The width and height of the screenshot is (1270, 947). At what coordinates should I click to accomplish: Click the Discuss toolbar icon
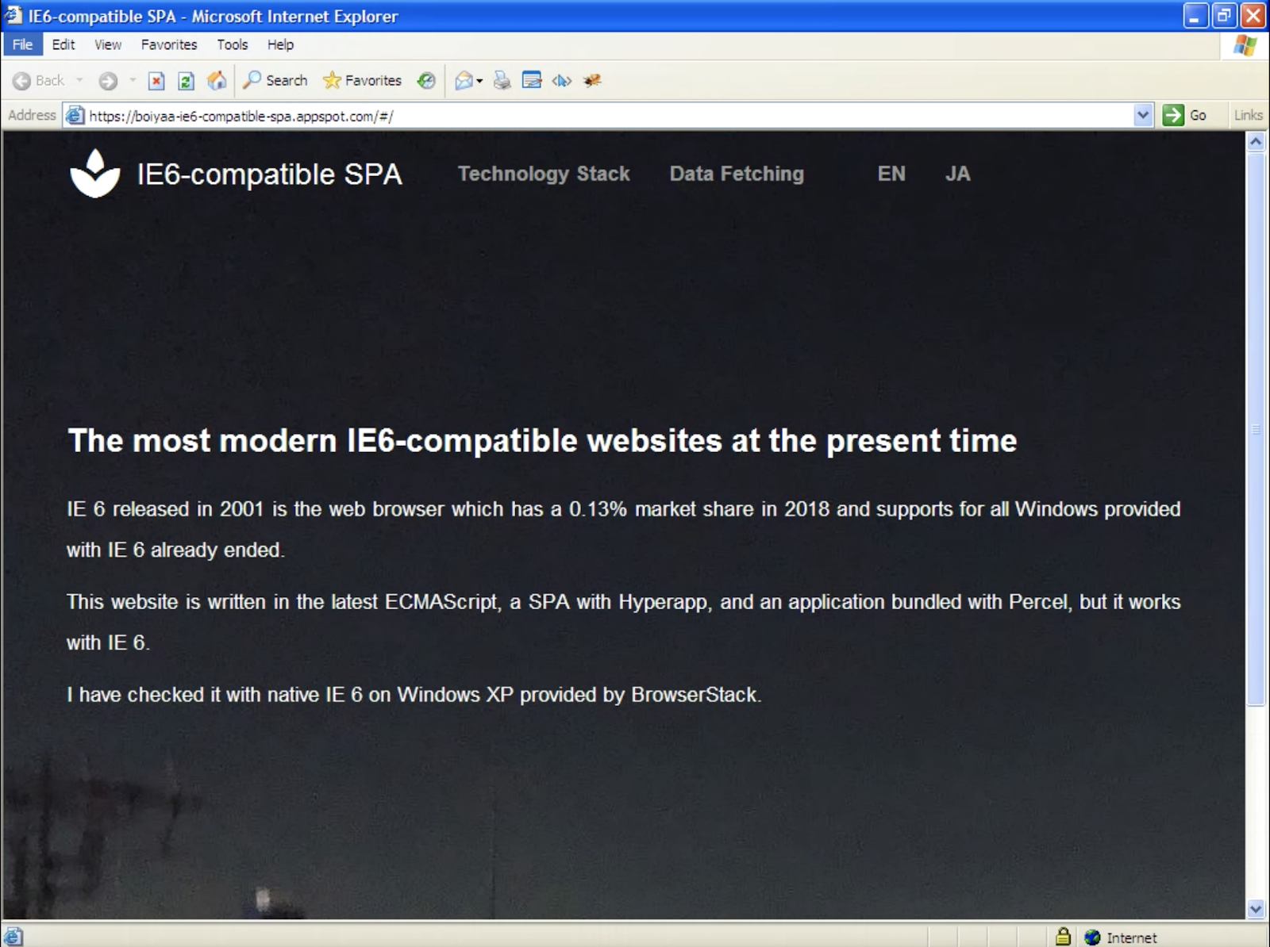pos(562,80)
